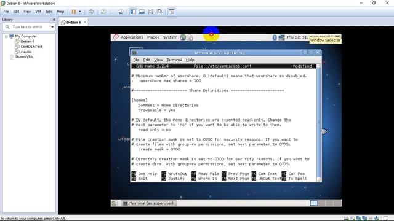
Task: Select clearos in Library tree
Action: (26, 52)
